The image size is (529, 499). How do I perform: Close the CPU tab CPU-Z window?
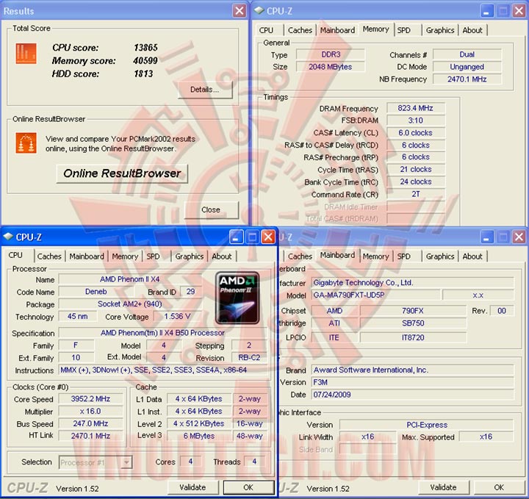click(269, 237)
